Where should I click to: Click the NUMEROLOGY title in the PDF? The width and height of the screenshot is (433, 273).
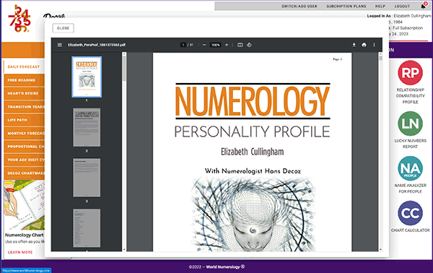coord(253,101)
